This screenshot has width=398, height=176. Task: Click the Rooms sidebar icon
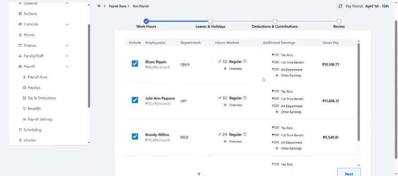coord(20,35)
